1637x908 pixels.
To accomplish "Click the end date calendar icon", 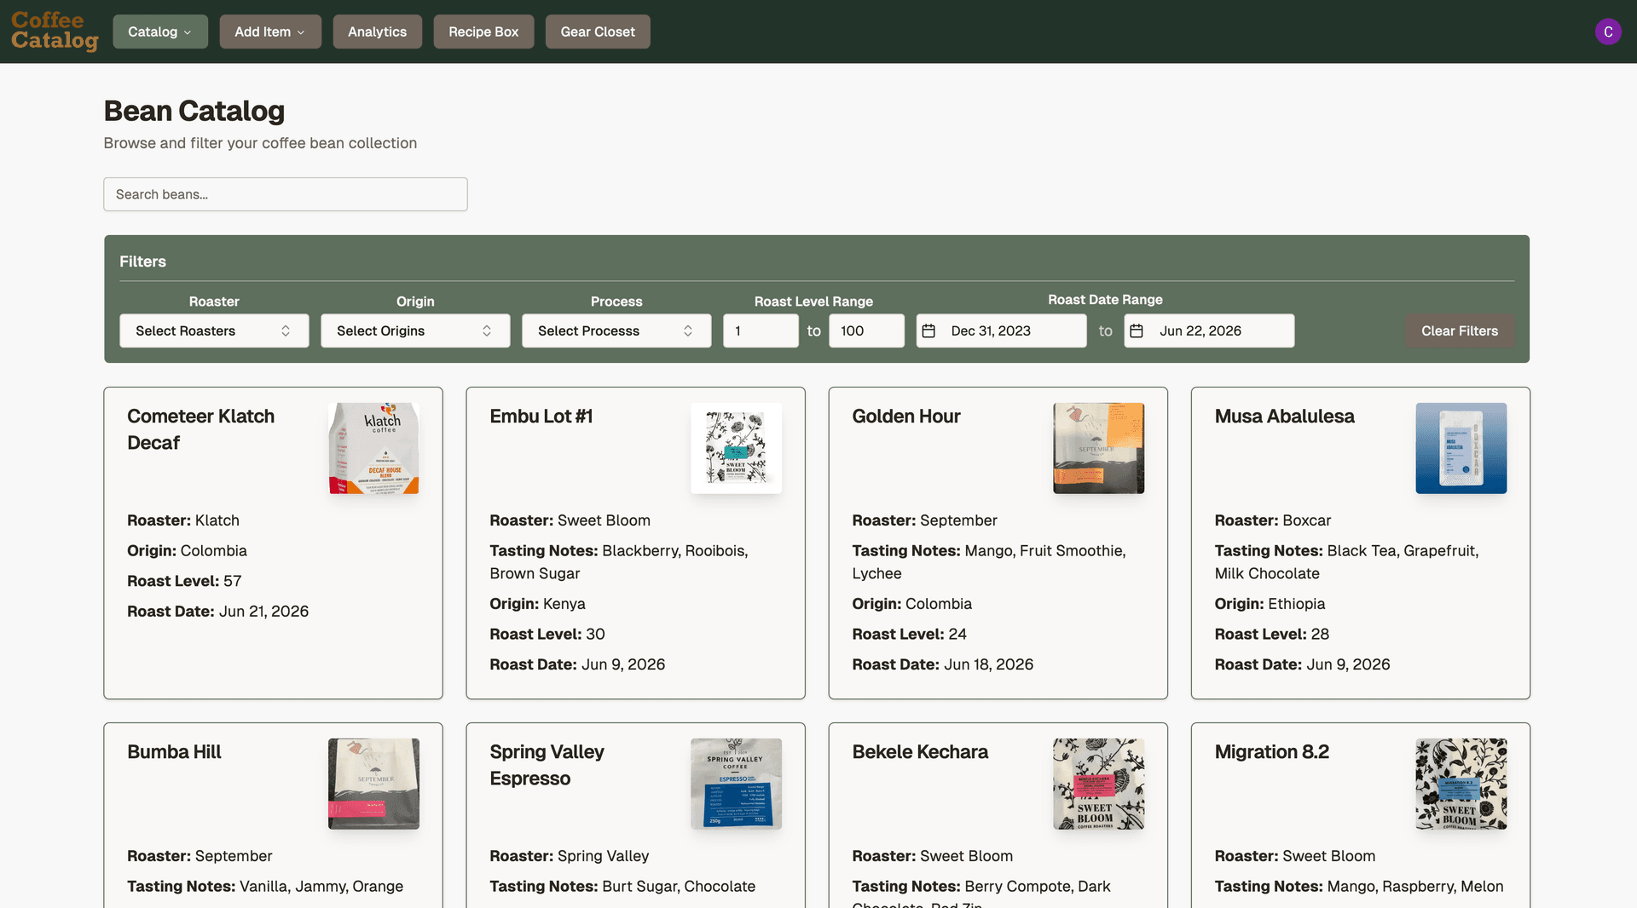I will [1137, 330].
